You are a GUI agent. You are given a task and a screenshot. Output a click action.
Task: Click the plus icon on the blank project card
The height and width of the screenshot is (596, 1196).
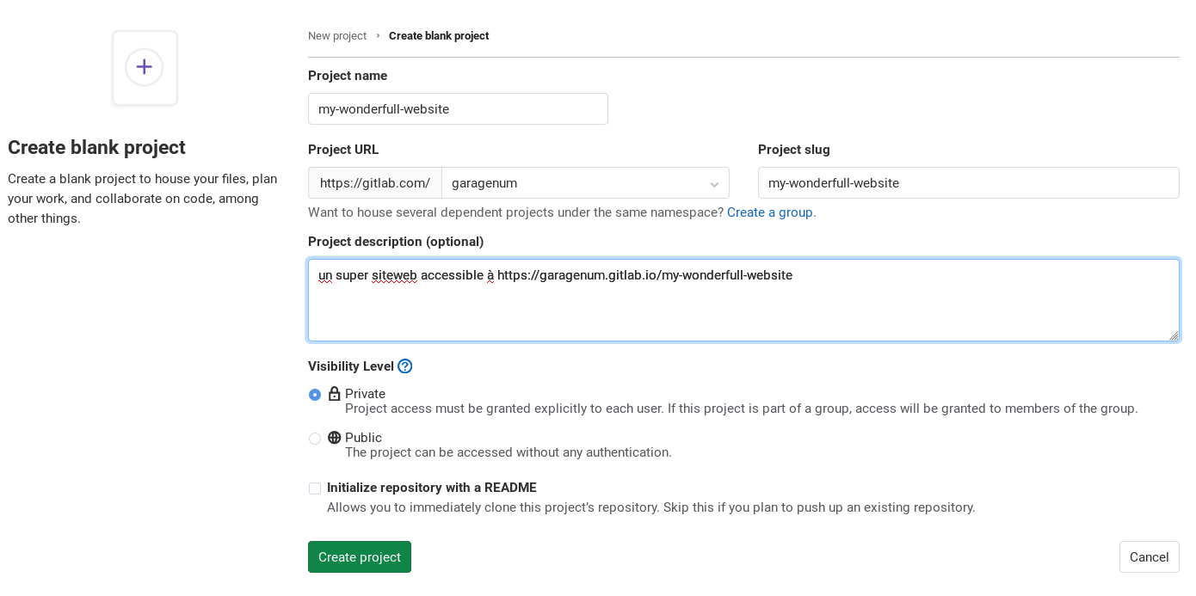point(145,67)
